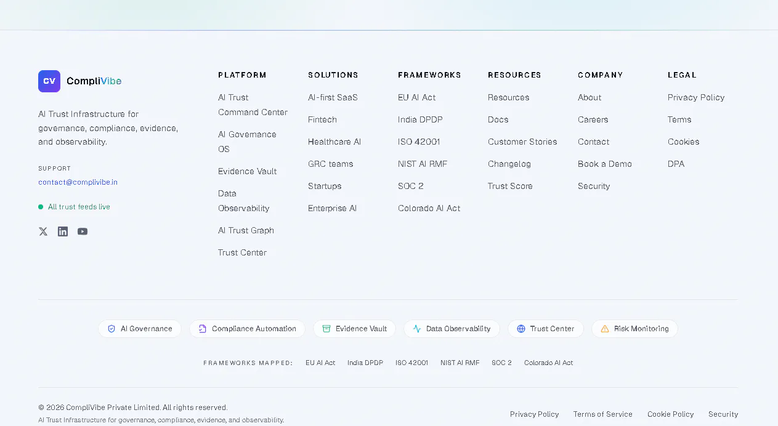Click the Compliance Automation pill button

[x=247, y=329]
